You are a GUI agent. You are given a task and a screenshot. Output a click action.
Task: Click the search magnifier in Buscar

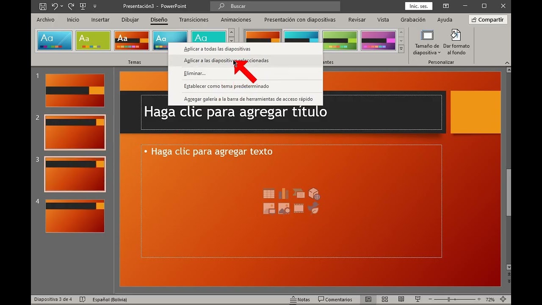point(221,6)
